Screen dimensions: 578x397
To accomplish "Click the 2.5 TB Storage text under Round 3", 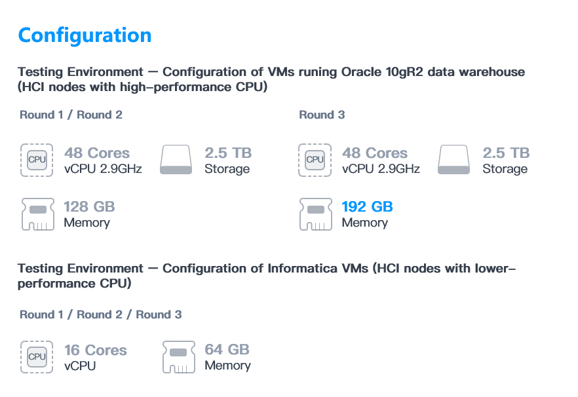I will 506,161.
